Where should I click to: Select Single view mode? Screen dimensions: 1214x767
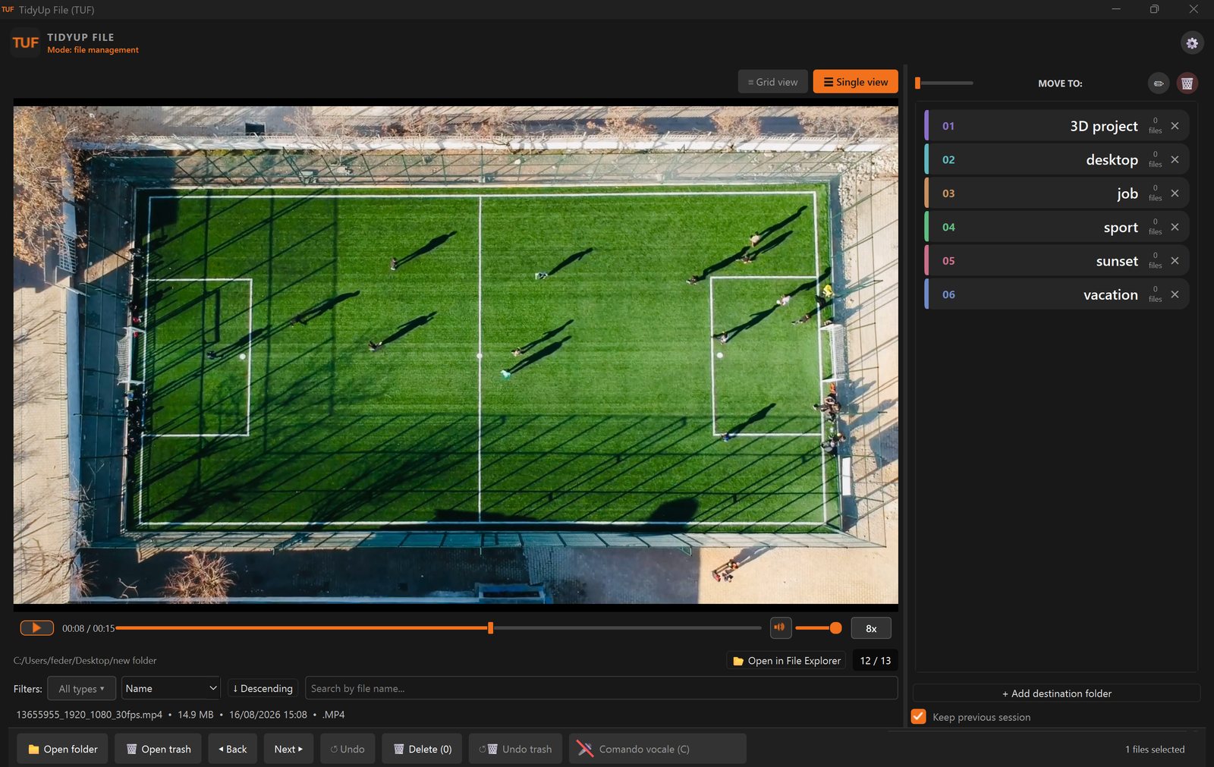click(x=856, y=82)
